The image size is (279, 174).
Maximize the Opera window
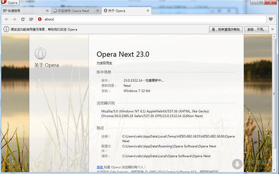[x=261, y=2]
